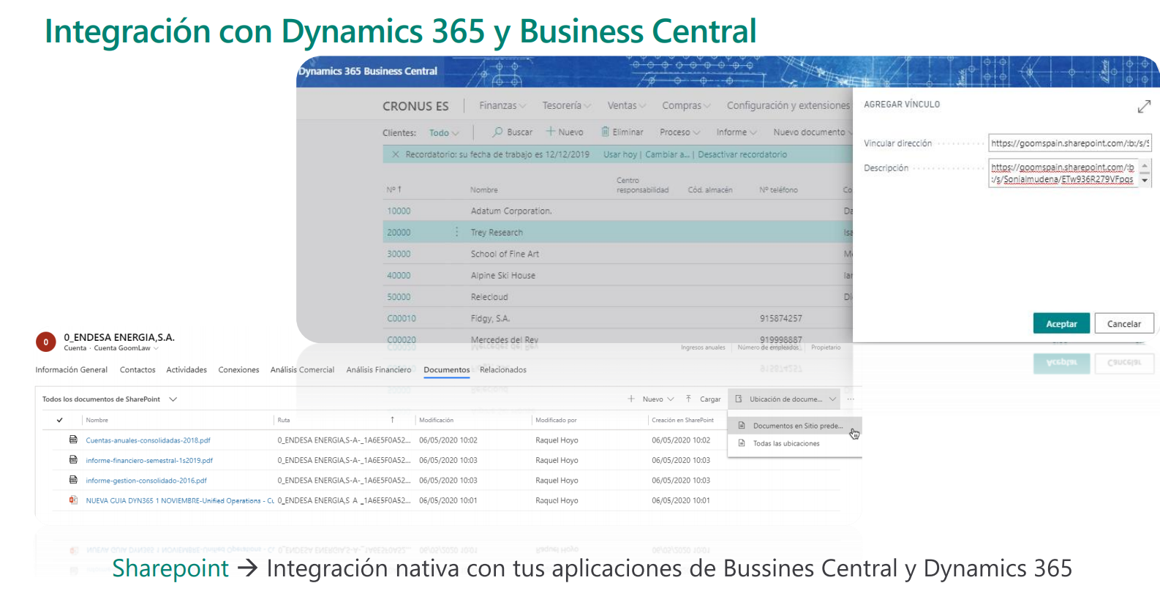1160x602 pixels.
Task: Choose Documentos en Sitio prede... menu entry
Action: [795, 426]
